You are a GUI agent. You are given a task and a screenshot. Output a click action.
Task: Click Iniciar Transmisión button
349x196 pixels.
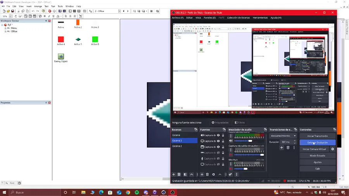317,136
